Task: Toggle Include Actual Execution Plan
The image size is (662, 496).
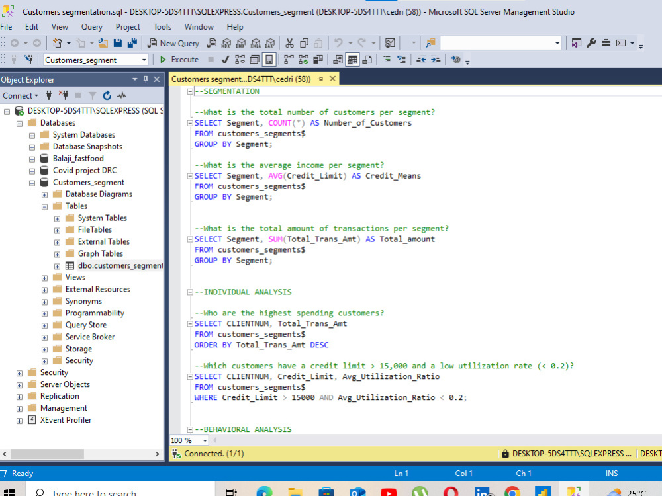Action: (289, 60)
